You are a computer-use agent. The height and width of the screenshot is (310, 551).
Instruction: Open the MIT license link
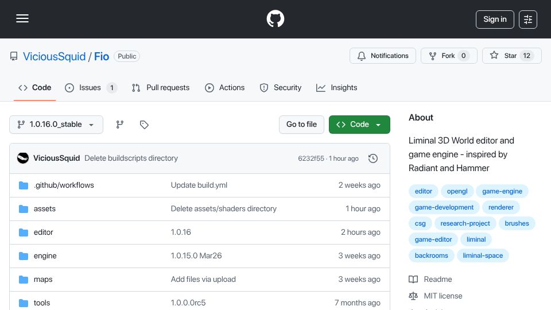436,296
